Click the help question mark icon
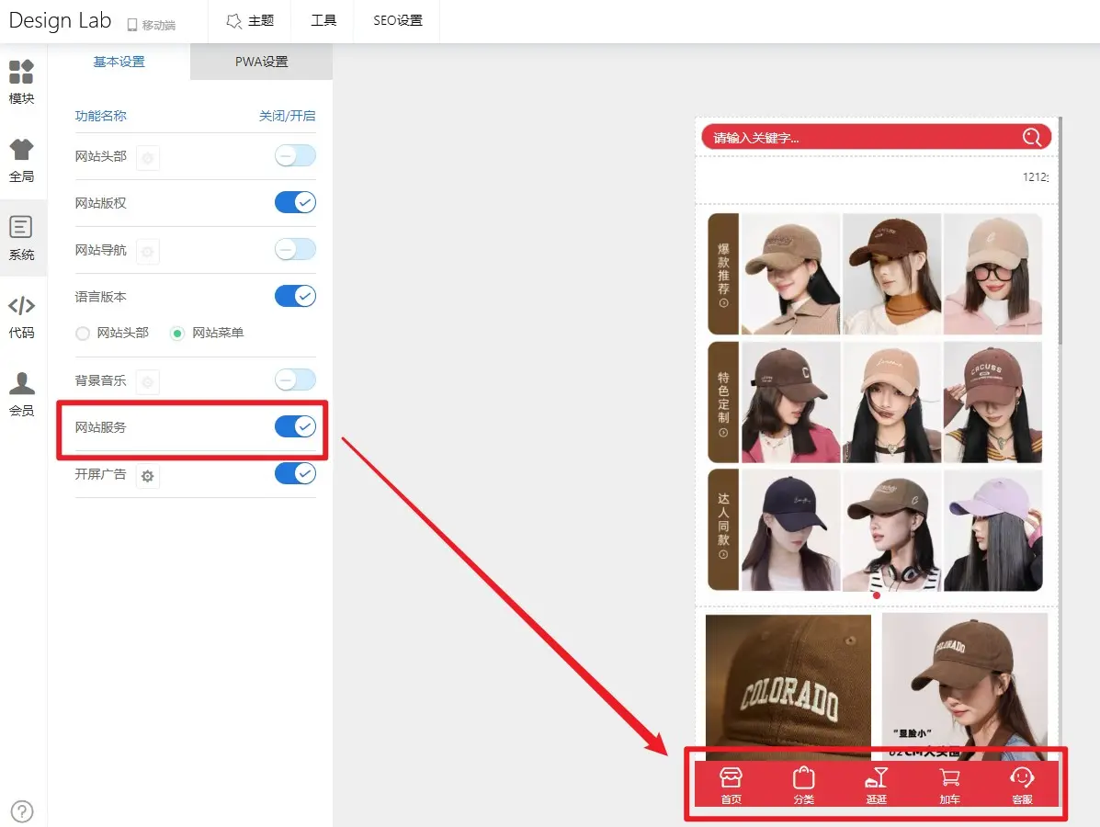 coord(21,811)
